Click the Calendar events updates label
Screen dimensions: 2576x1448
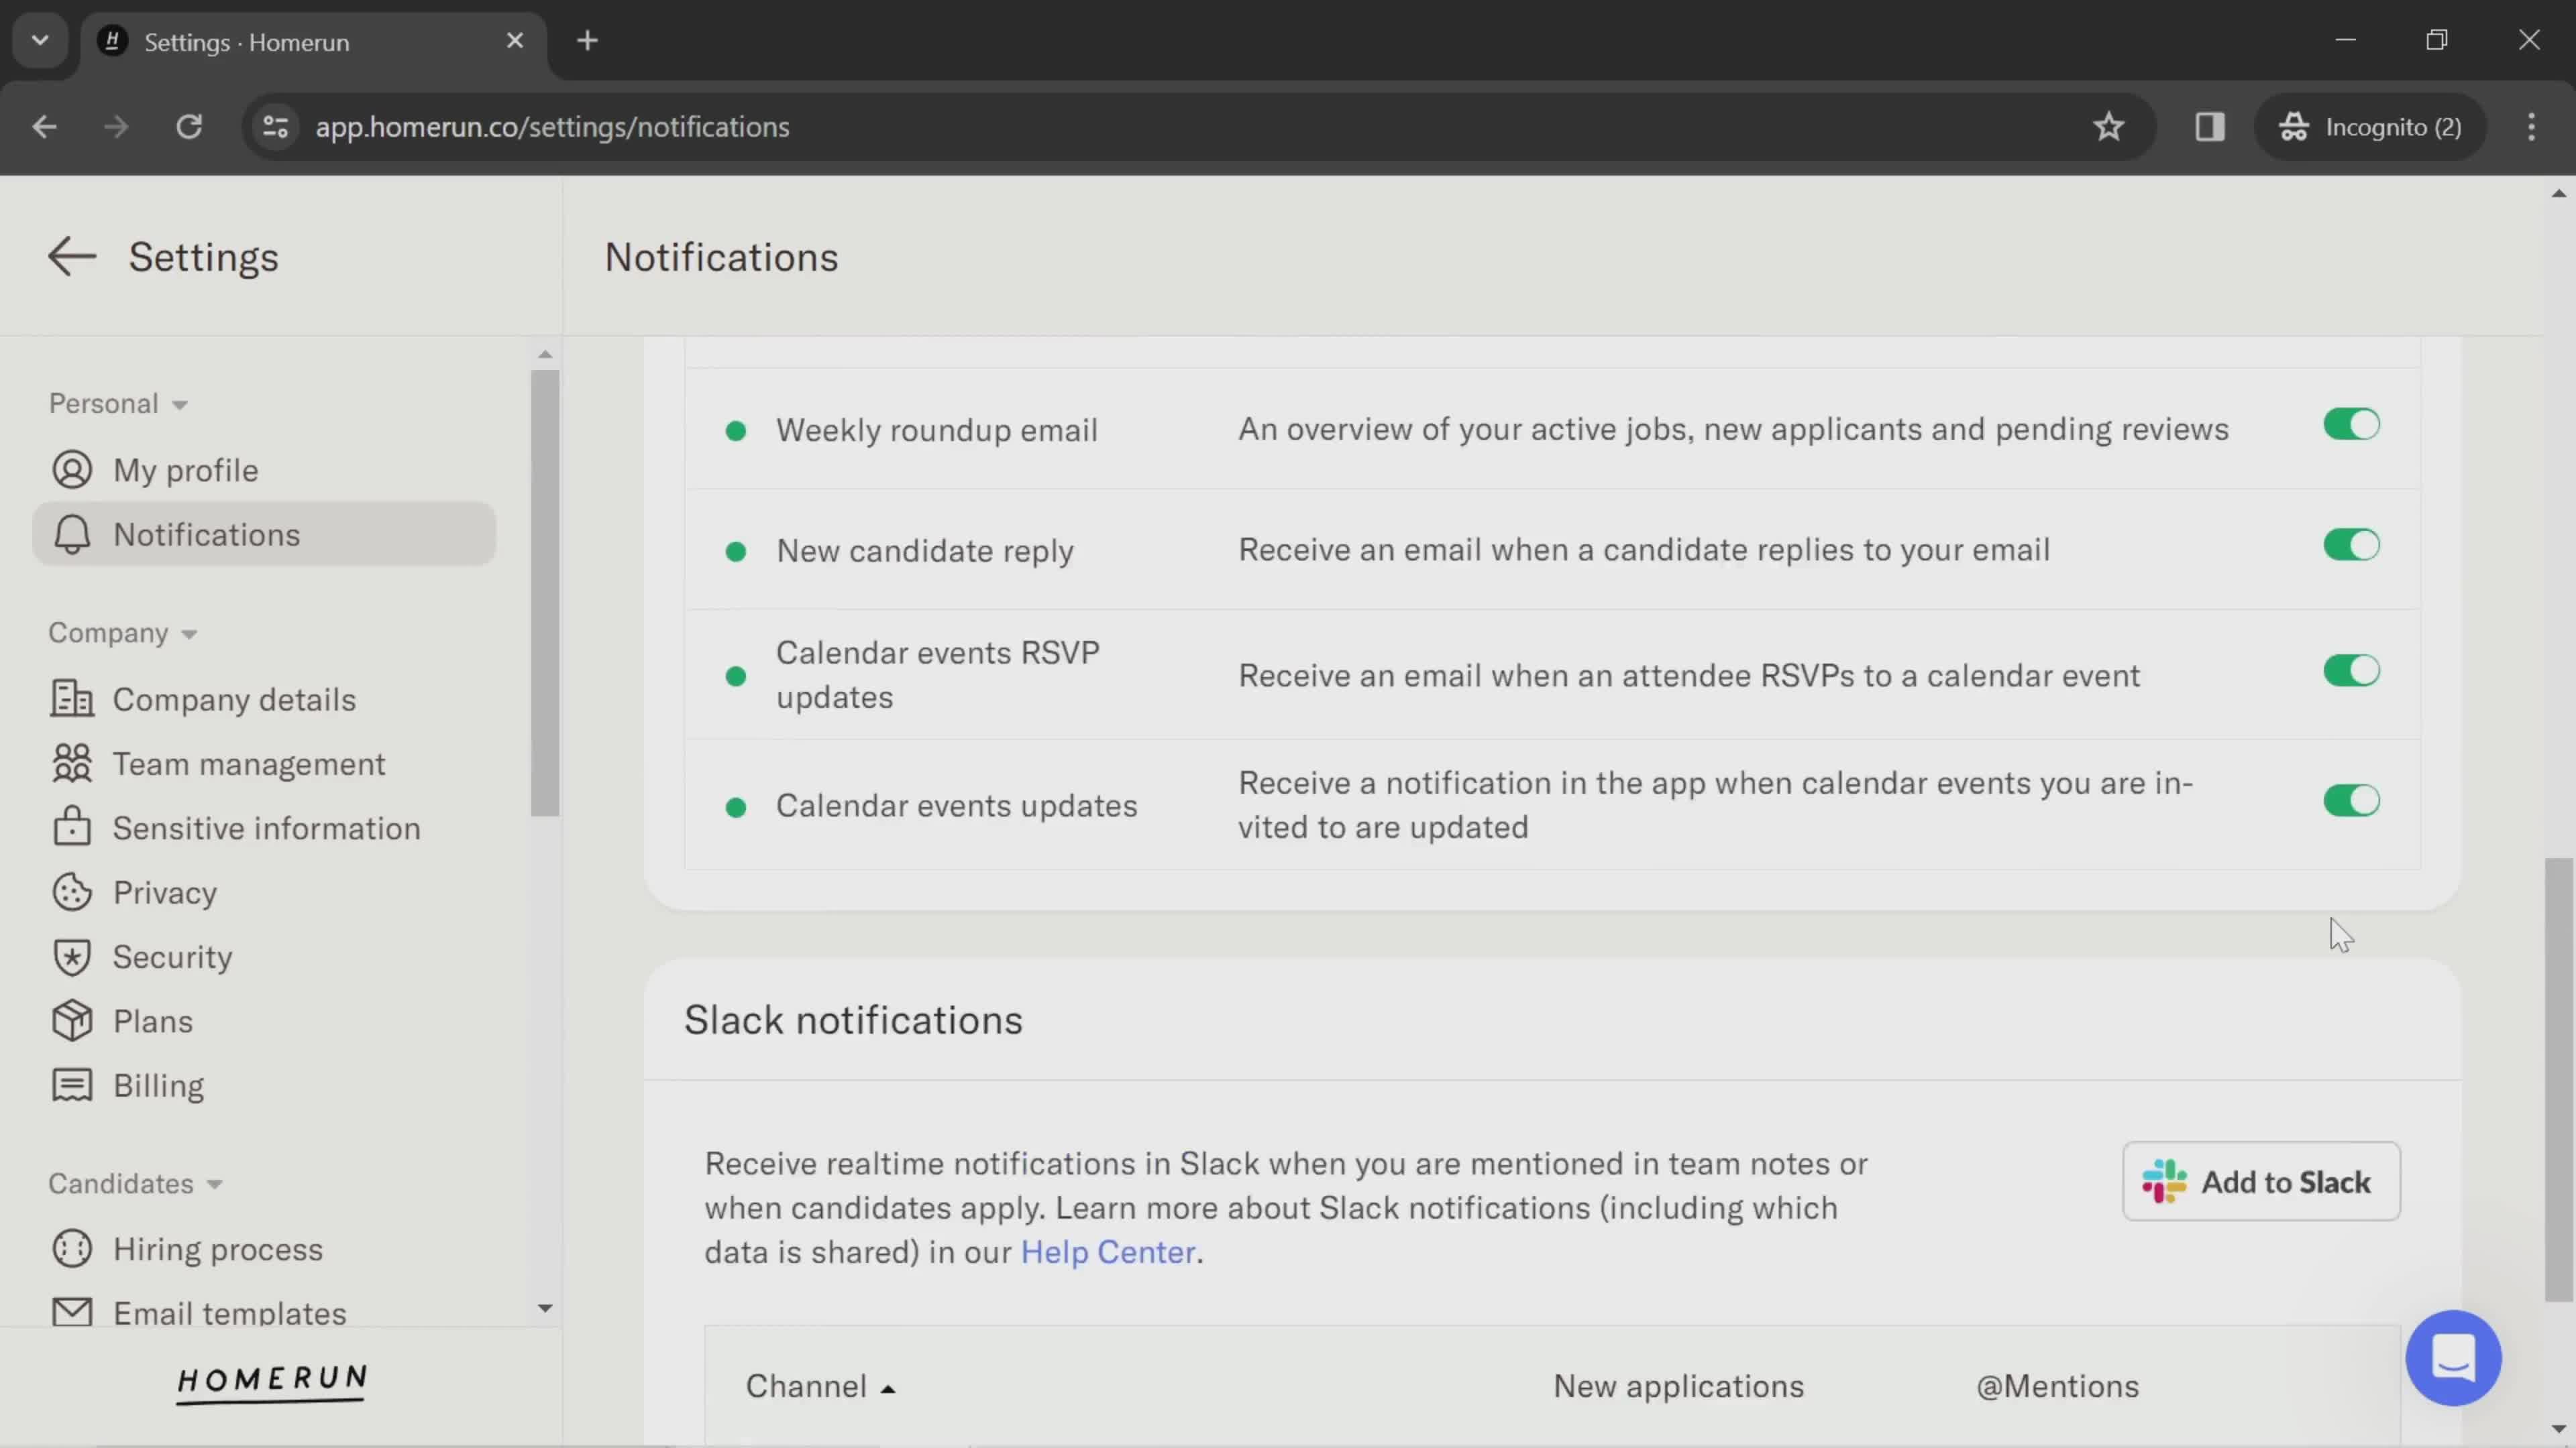pyautogui.click(x=956, y=806)
